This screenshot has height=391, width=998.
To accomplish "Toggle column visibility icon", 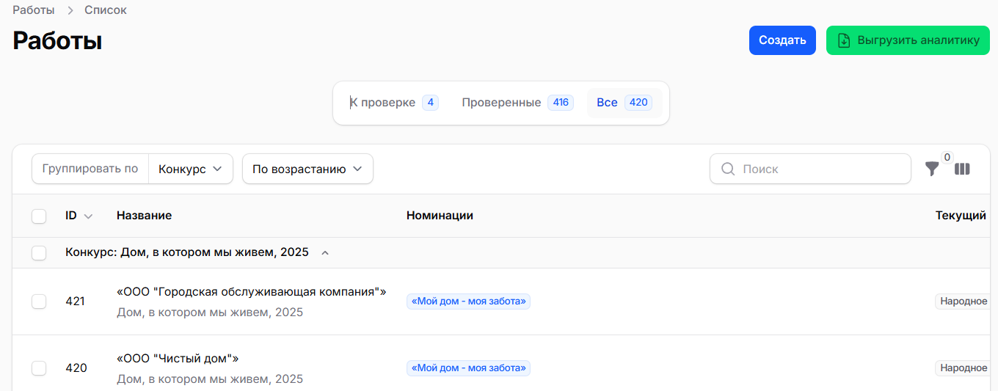I will coord(962,169).
